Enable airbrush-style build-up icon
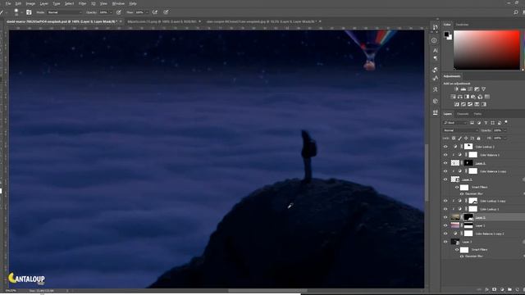 tap(155, 12)
